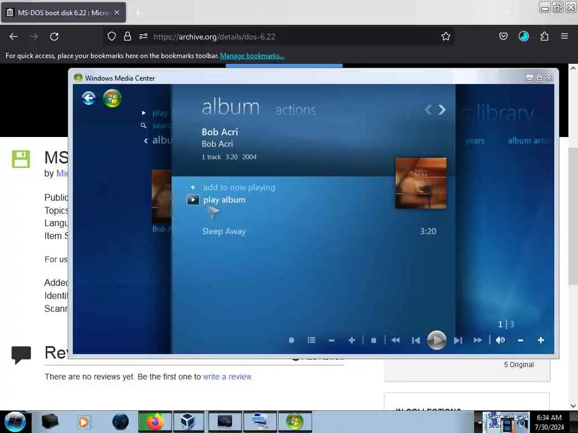Go back in Windows Media Center
This screenshot has height=433, width=578.
tap(89, 98)
